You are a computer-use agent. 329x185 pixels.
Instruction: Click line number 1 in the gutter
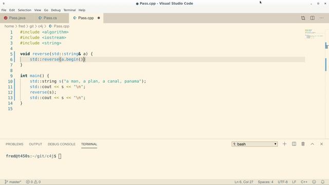point(11,32)
